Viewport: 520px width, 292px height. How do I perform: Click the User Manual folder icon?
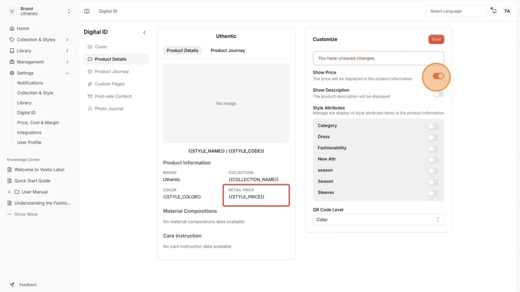point(17,192)
